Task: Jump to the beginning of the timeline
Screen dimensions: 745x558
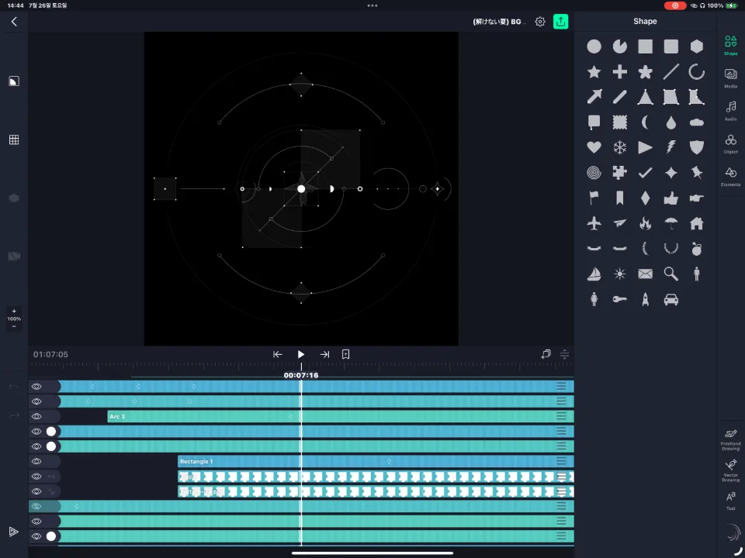Action: click(278, 354)
